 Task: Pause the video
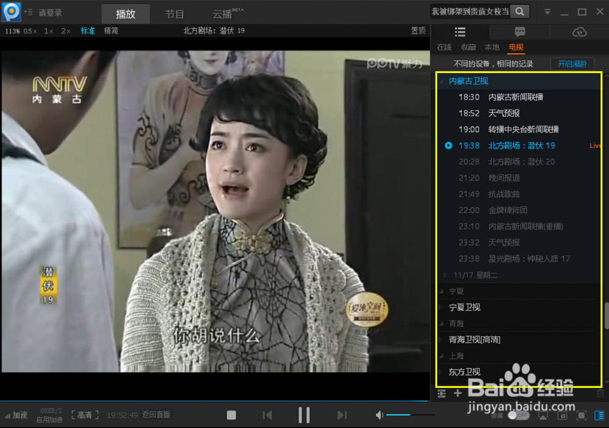click(304, 415)
